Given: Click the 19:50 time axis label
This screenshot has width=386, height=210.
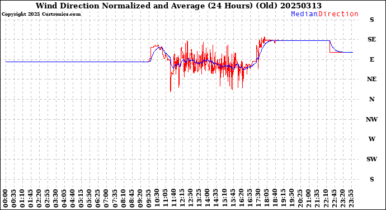Looking at the screenshot, I should pyautogui.click(x=291, y=198).
